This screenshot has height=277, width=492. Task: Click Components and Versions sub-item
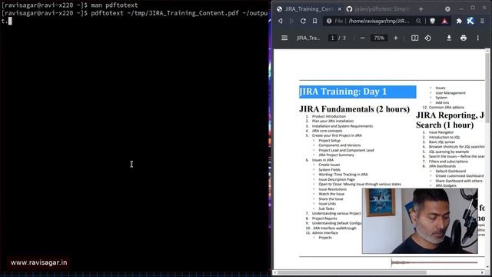click(340, 145)
